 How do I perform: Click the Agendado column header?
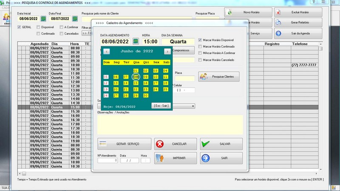40,44
